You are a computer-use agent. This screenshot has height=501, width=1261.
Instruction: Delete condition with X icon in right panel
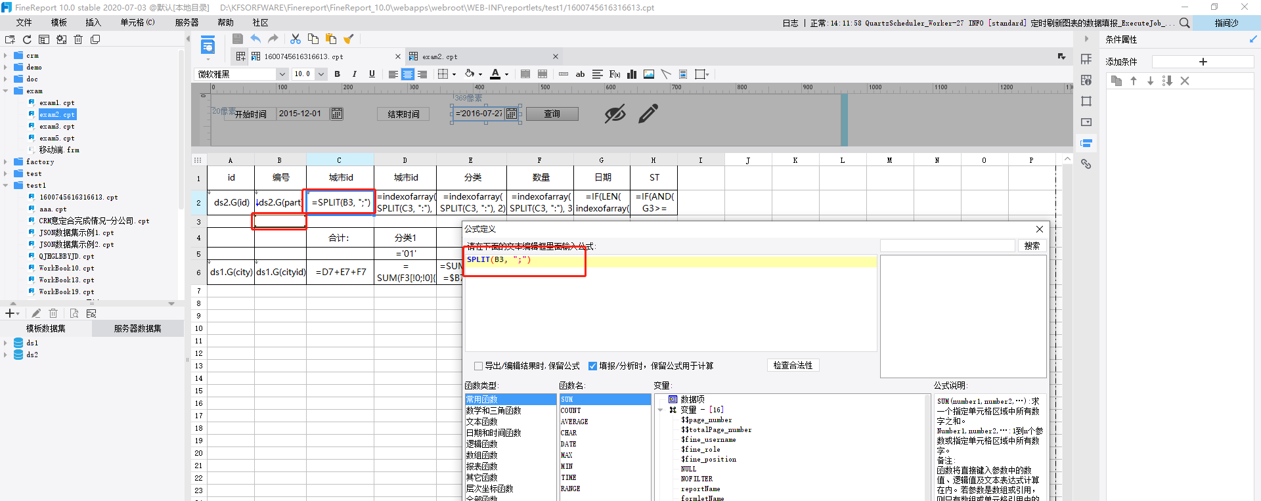1185,81
